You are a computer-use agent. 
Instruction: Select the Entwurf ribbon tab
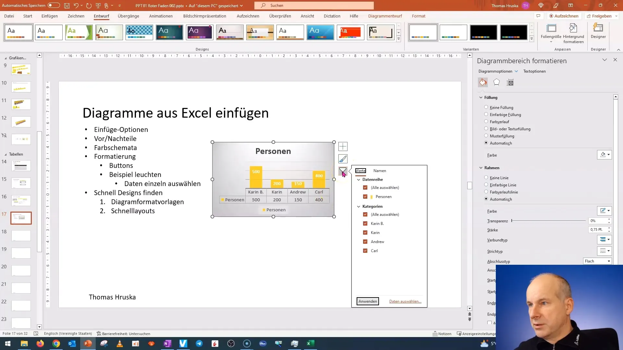tap(102, 16)
